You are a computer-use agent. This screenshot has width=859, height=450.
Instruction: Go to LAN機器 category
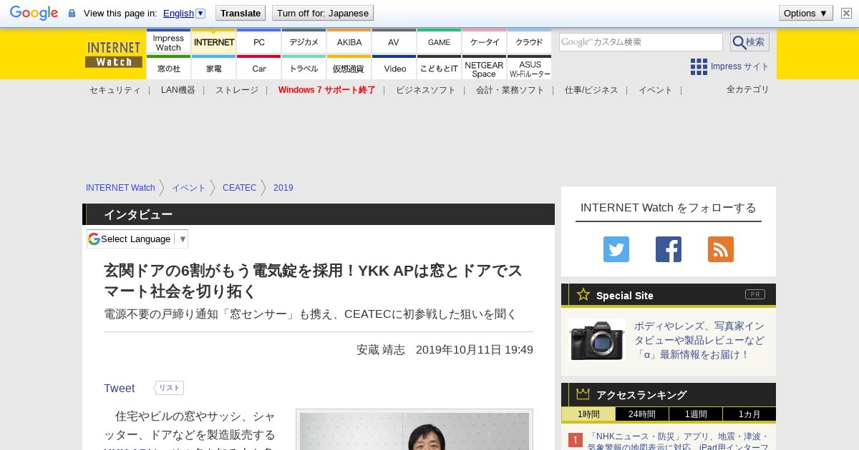178,90
